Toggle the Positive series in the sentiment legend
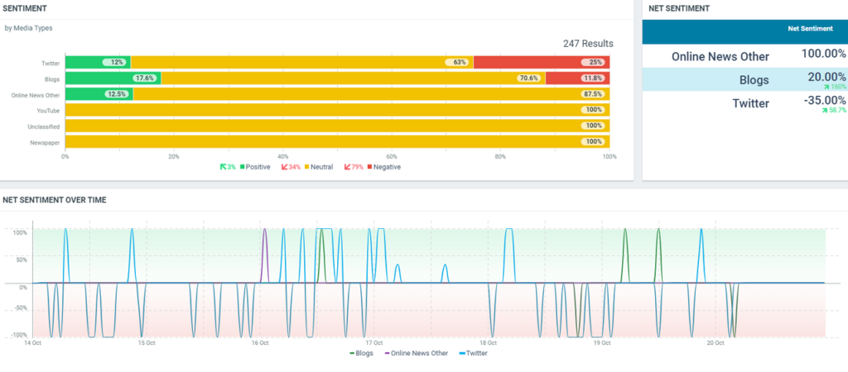The height and width of the screenshot is (372, 848). [257, 167]
